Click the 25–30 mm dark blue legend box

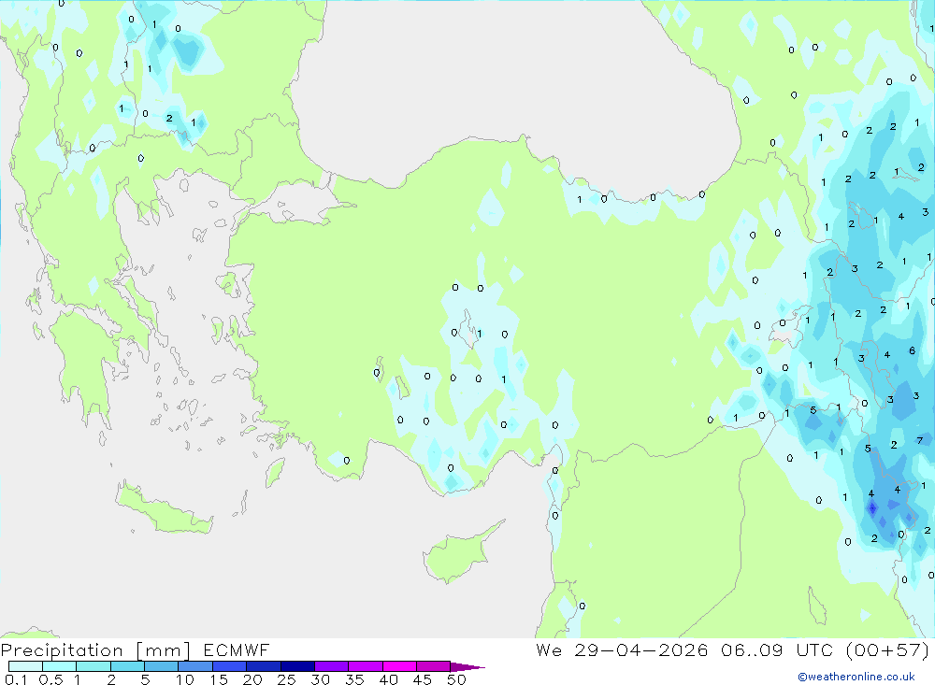click(297, 666)
